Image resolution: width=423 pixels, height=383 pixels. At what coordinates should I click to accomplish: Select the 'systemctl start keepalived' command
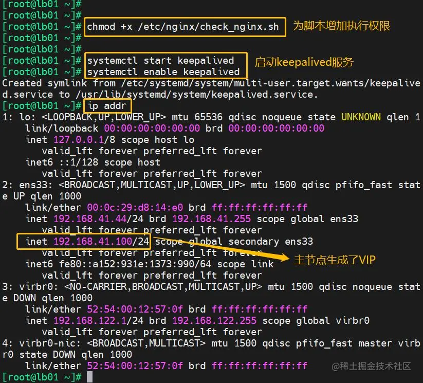[x=160, y=61]
